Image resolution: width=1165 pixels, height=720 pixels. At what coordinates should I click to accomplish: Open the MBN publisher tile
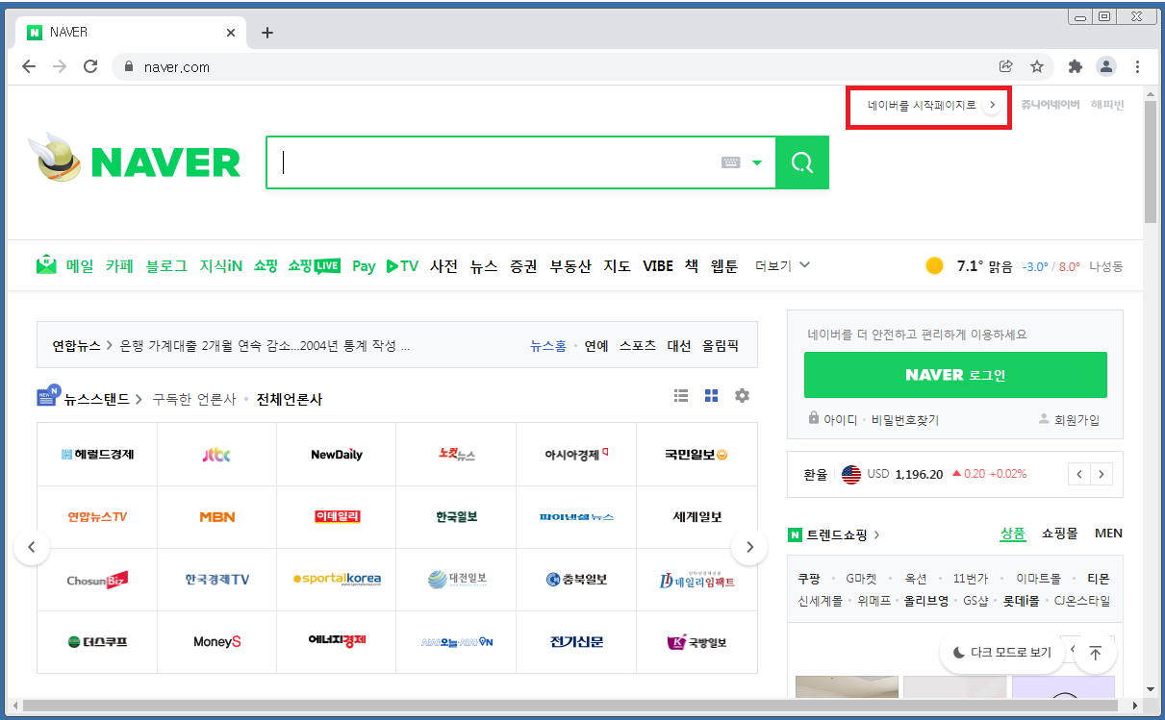[x=216, y=516]
